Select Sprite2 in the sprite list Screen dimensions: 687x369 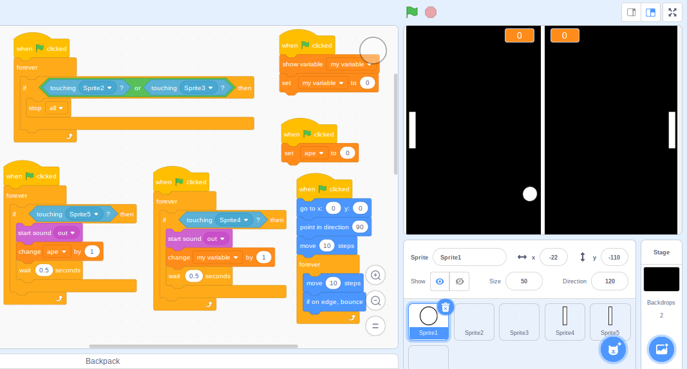(x=474, y=322)
